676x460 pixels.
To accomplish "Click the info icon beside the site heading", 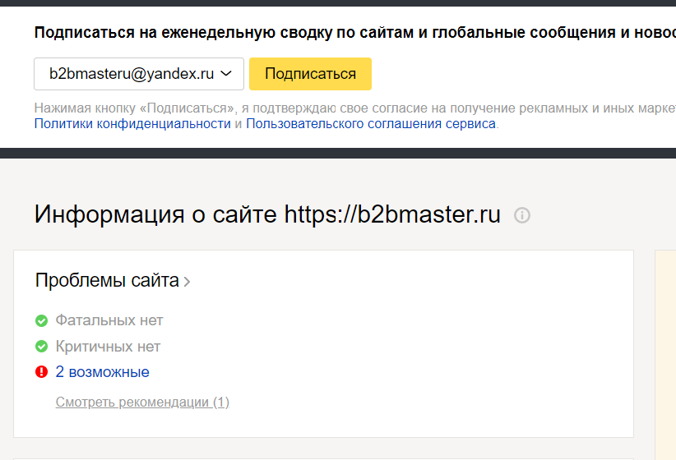I will coord(522,216).
